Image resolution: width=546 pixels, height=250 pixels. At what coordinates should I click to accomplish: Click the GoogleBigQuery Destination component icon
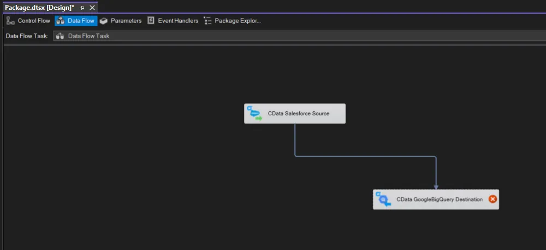pos(383,200)
